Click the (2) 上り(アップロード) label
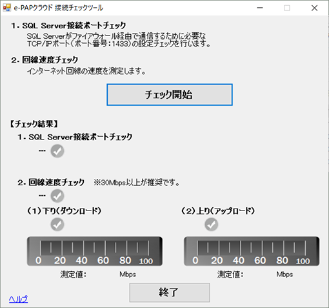The image size is (329, 308). (x=218, y=211)
